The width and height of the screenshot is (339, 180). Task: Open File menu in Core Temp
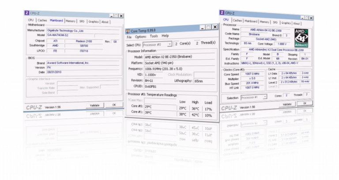pyautogui.click(x=129, y=37)
